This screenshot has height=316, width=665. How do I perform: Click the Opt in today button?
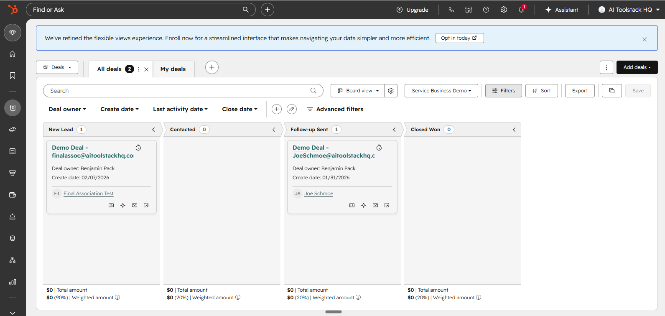(x=459, y=38)
